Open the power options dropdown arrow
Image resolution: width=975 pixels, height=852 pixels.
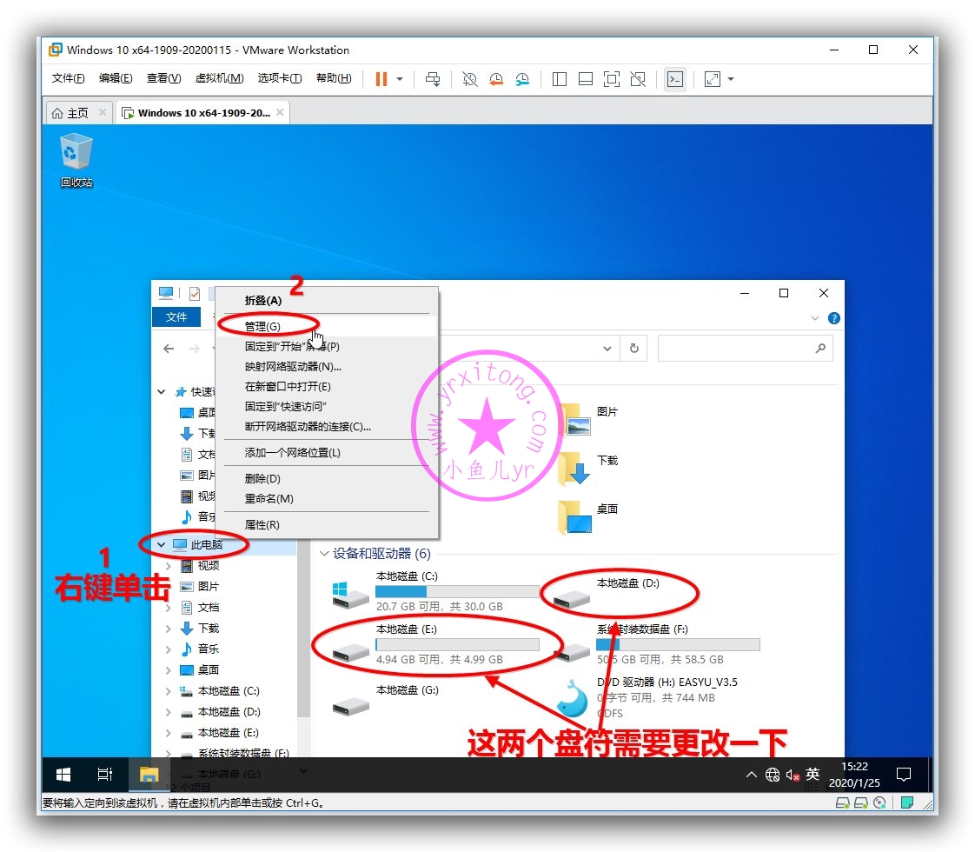coord(400,79)
